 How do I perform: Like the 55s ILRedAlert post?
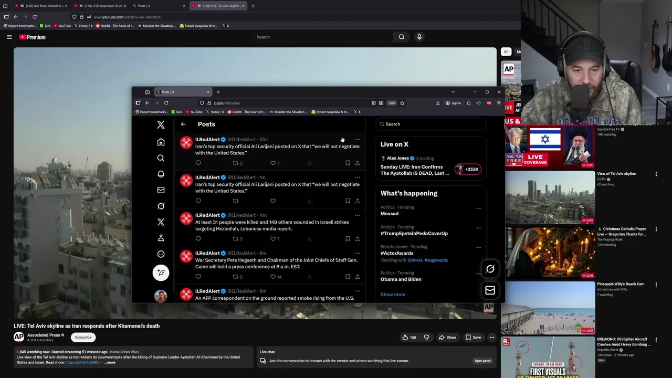273,163
